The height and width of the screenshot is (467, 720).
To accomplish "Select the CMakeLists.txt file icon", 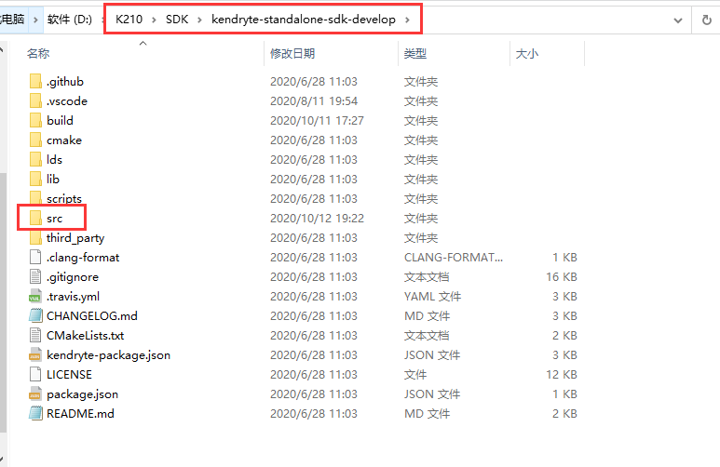I will point(35,335).
